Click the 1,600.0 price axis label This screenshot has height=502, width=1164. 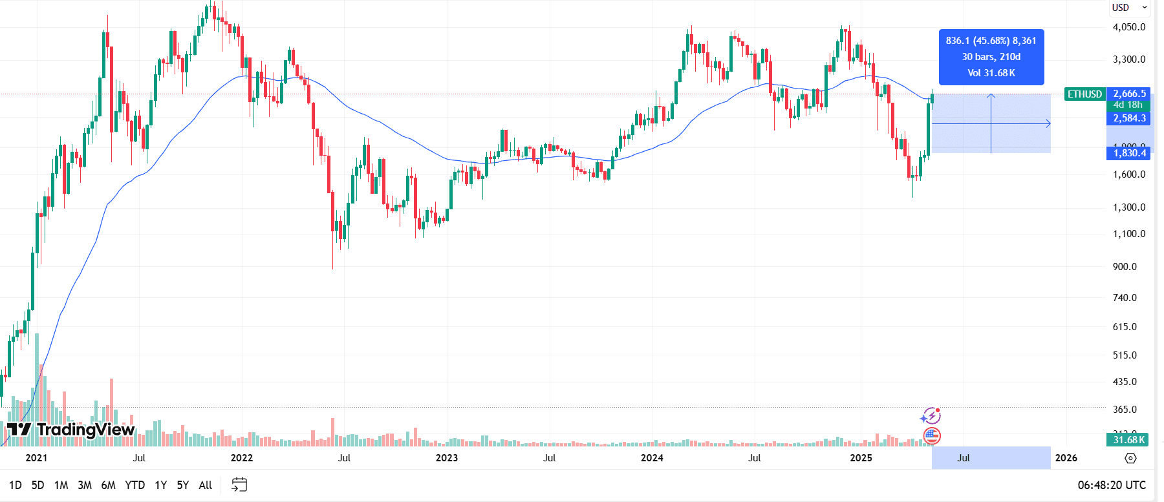click(x=1129, y=174)
